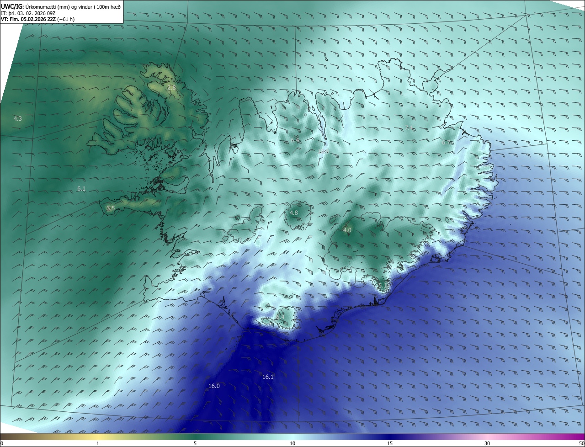Click the 4.0 value on Vatnajökull glacier

pos(347,230)
